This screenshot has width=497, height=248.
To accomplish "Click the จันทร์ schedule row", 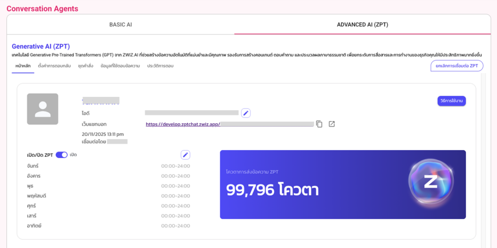I will point(108,166).
